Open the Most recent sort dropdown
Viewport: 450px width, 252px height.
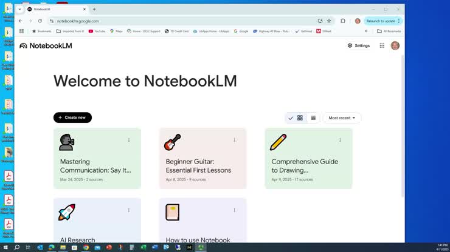pos(342,118)
